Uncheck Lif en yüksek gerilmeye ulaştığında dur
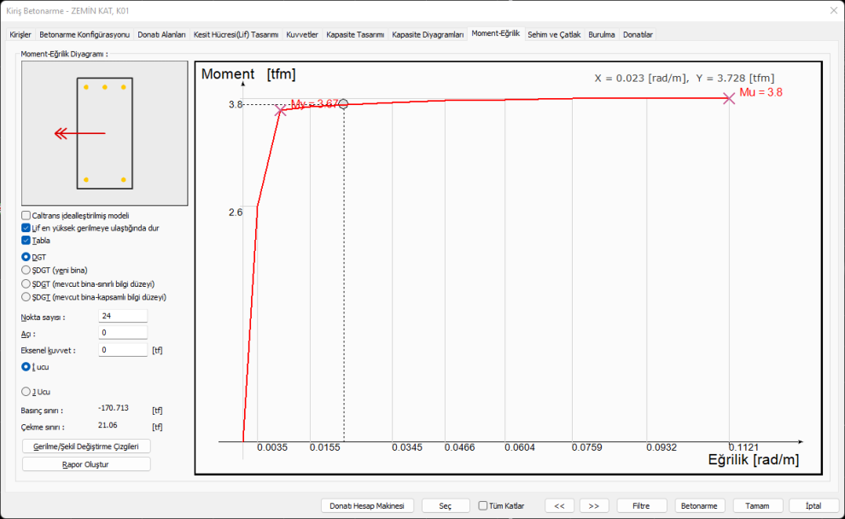This screenshot has width=845, height=519. [x=26, y=228]
